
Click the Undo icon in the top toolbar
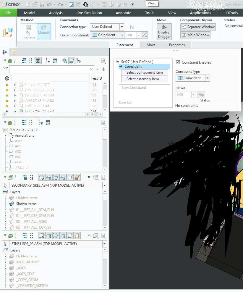(x=49, y=4)
